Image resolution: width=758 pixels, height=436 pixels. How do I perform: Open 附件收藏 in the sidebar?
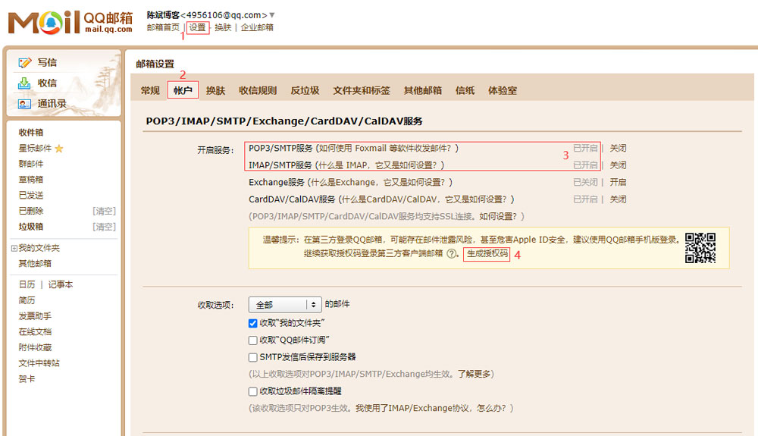35,347
